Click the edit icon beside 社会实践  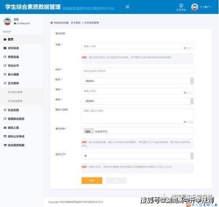pyautogui.click(x=5, y=110)
